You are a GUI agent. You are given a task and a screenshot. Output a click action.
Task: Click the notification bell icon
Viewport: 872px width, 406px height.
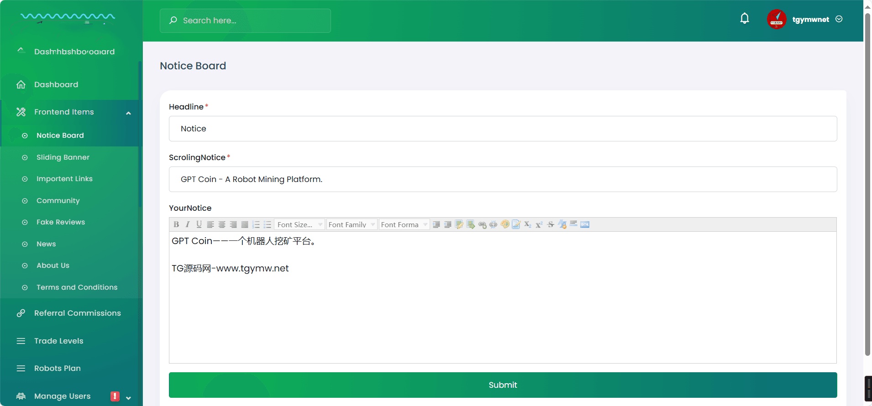point(745,19)
